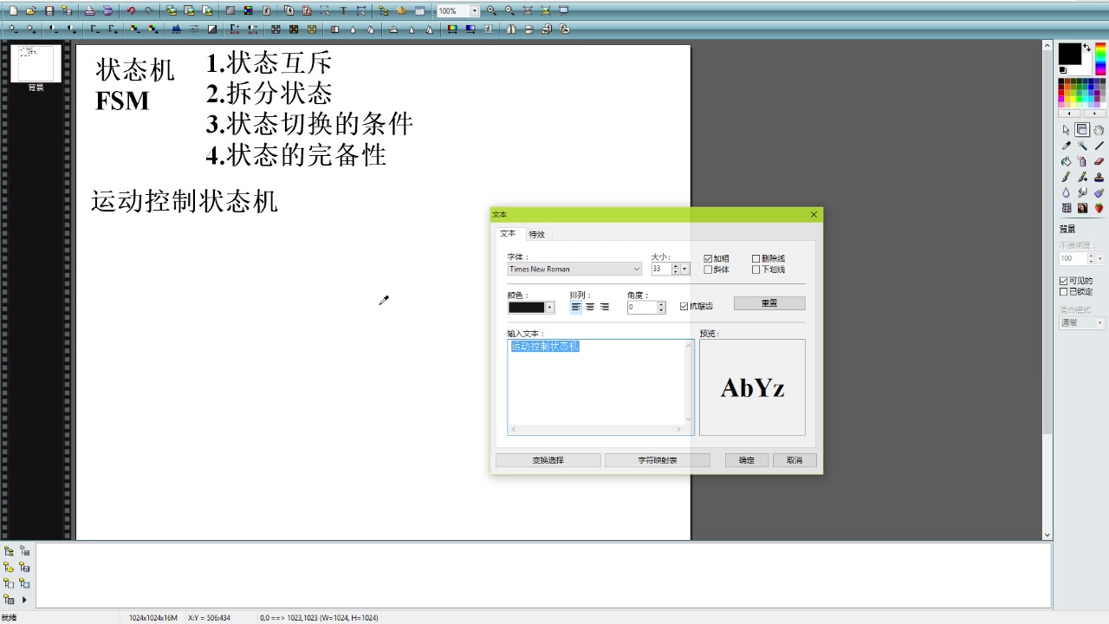Viewport: 1109px width, 624px height.
Task: Select the Spray can tool
Action: [x=1082, y=161]
